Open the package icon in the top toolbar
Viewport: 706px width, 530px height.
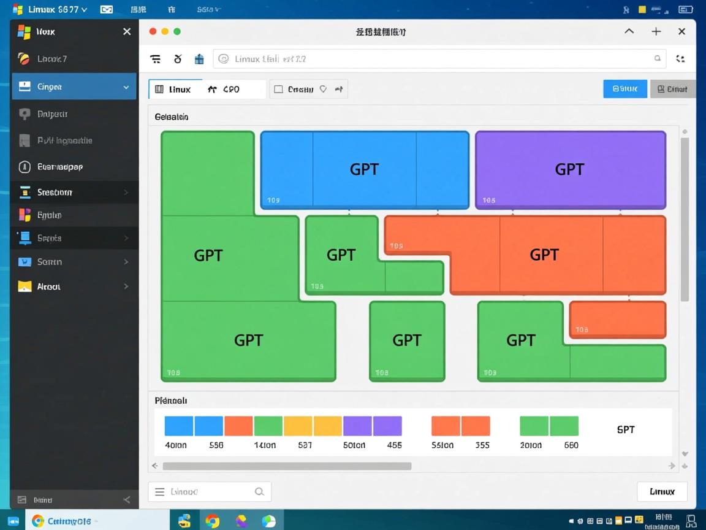click(199, 58)
